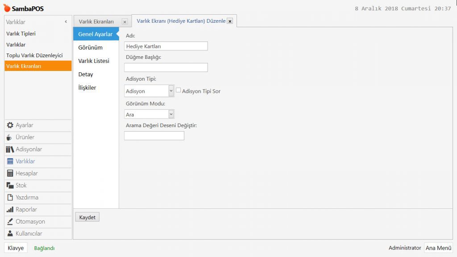Switch to the Varlık Ekranları tab
The height and width of the screenshot is (257, 457).
click(96, 21)
